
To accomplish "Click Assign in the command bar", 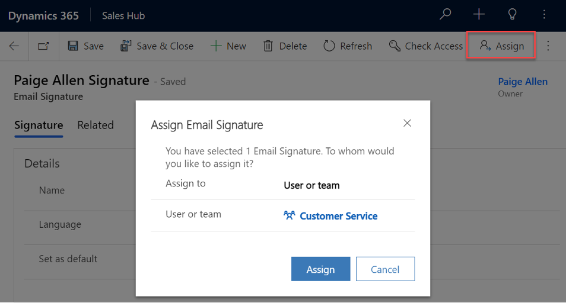I will point(502,46).
